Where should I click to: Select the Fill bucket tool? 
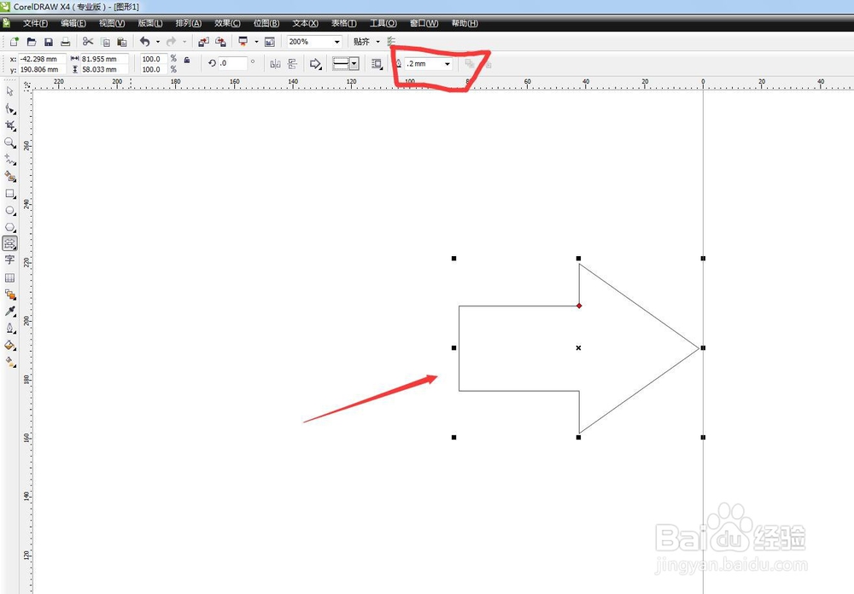[9, 345]
